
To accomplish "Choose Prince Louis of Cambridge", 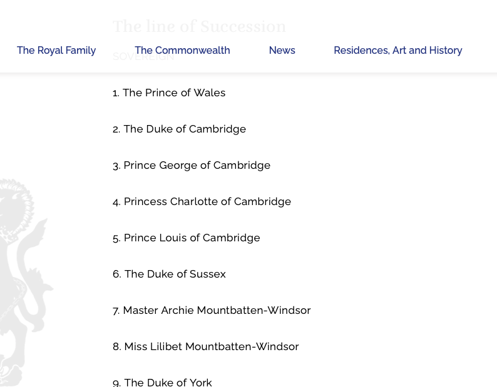I will pyautogui.click(x=192, y=238).
